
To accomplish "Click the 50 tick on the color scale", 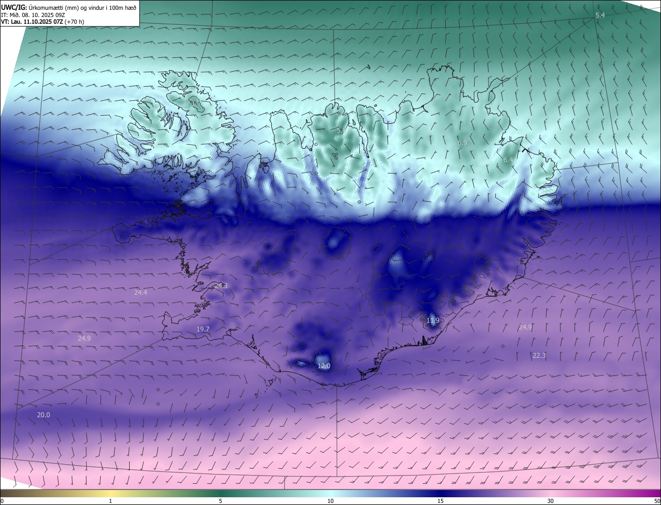I will click(657, 501).
